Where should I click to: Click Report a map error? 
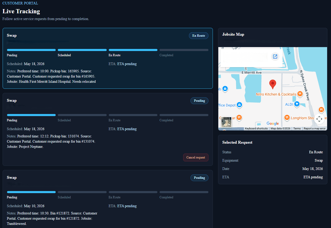(x=315, y=129)
